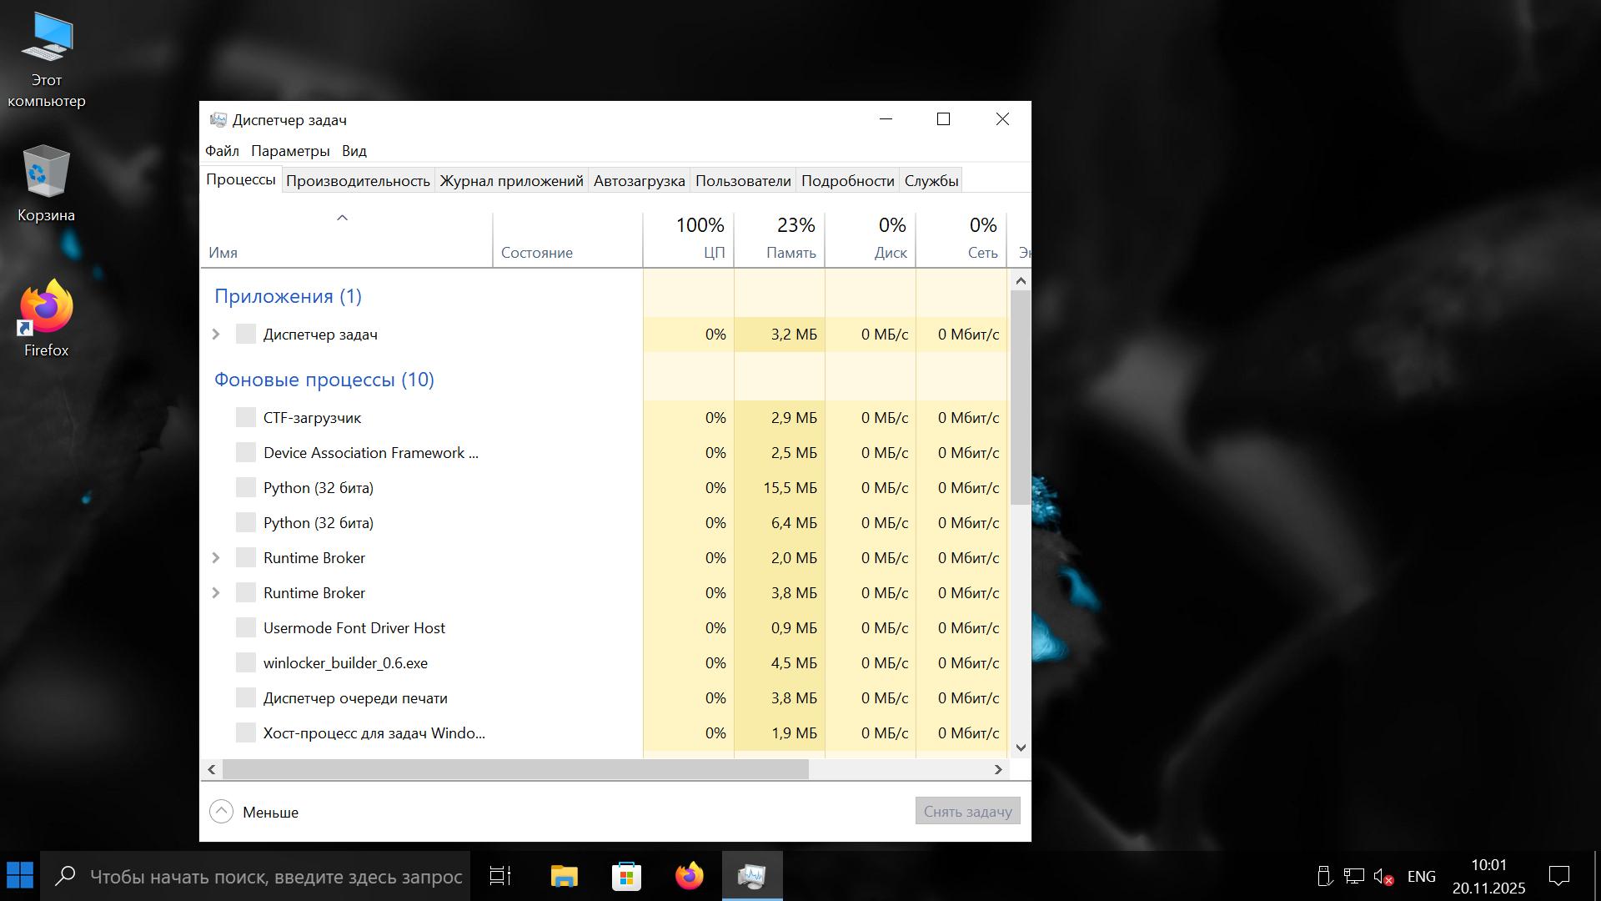Click Task View button in the taskbar
The height and width of the screenshot is (901, 1601).
[x=500, y=876]
